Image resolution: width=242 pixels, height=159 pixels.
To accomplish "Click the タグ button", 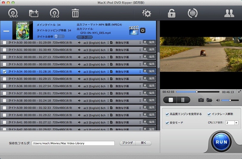I will (85, 37).
